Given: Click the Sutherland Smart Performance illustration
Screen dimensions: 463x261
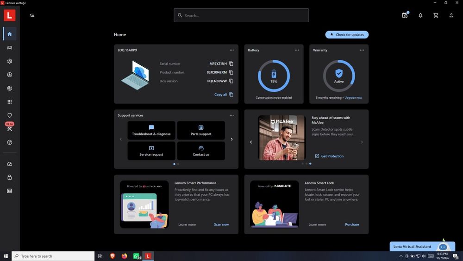Looking at the screenshot, I should coord(144,204).
